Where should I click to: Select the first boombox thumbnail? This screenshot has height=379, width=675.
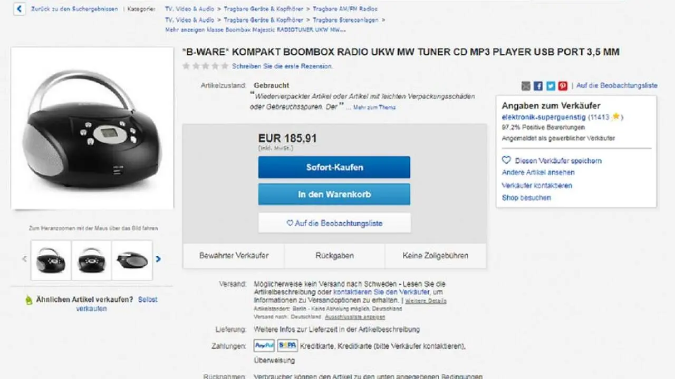51,260
